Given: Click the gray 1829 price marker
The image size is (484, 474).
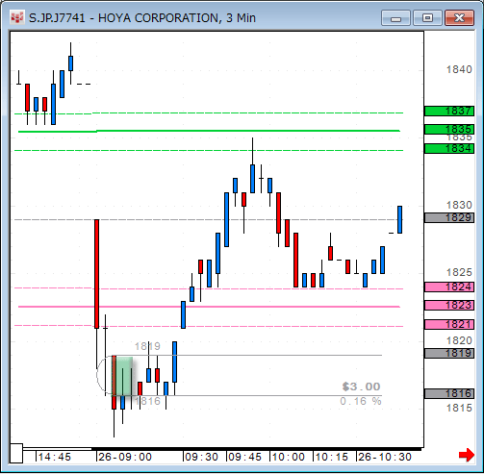Looking at the screenshot, I should [449, 218].
